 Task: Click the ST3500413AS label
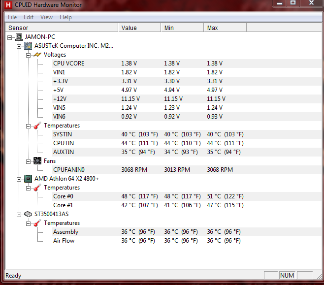click(x=51, y=214)
